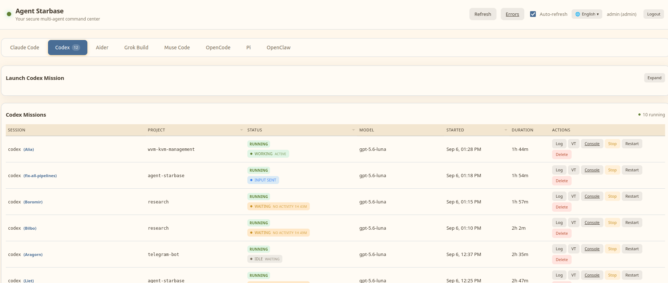This screenshot has width=668, height=283.
Task: Open the STATUS column sort arrow
Action: (x=353, y=130)
